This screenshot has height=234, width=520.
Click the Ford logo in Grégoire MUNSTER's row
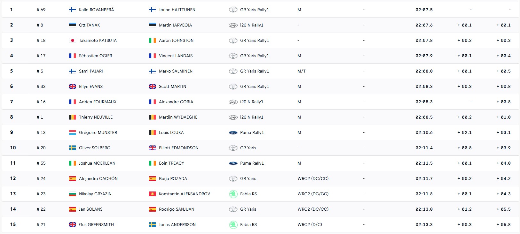click(x=233, y=133)
